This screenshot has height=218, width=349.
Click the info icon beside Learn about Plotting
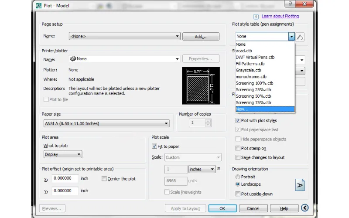click(x=256, y=17)
